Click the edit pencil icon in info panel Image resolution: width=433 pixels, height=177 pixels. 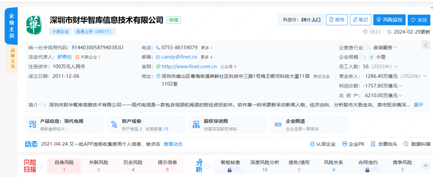point(426,45)
